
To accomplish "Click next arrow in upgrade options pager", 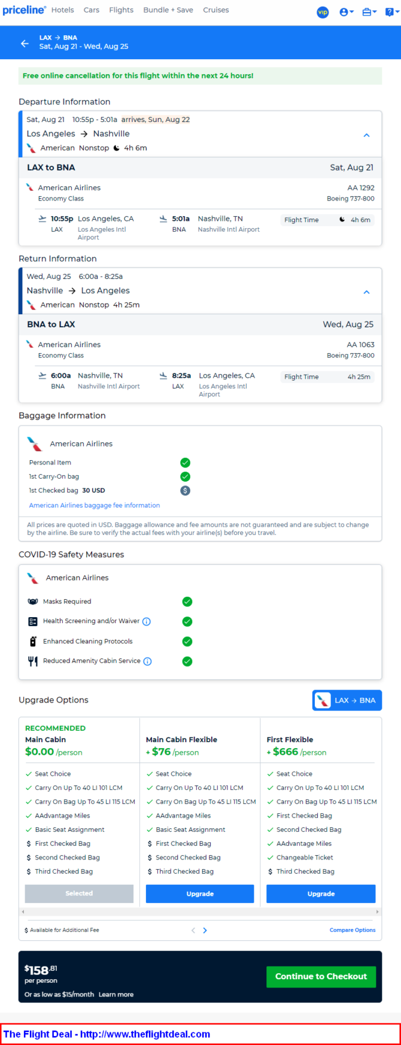I will click(x=205, y=930).
